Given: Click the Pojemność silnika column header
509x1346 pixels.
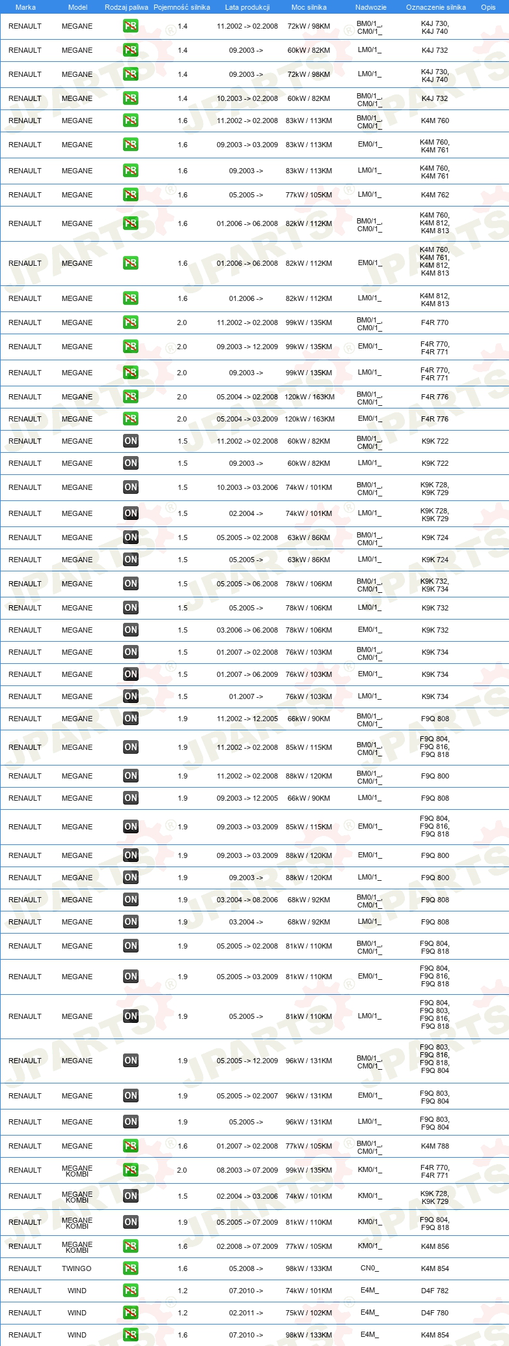Looking at the screenshot, I should [x=182, y=7].
